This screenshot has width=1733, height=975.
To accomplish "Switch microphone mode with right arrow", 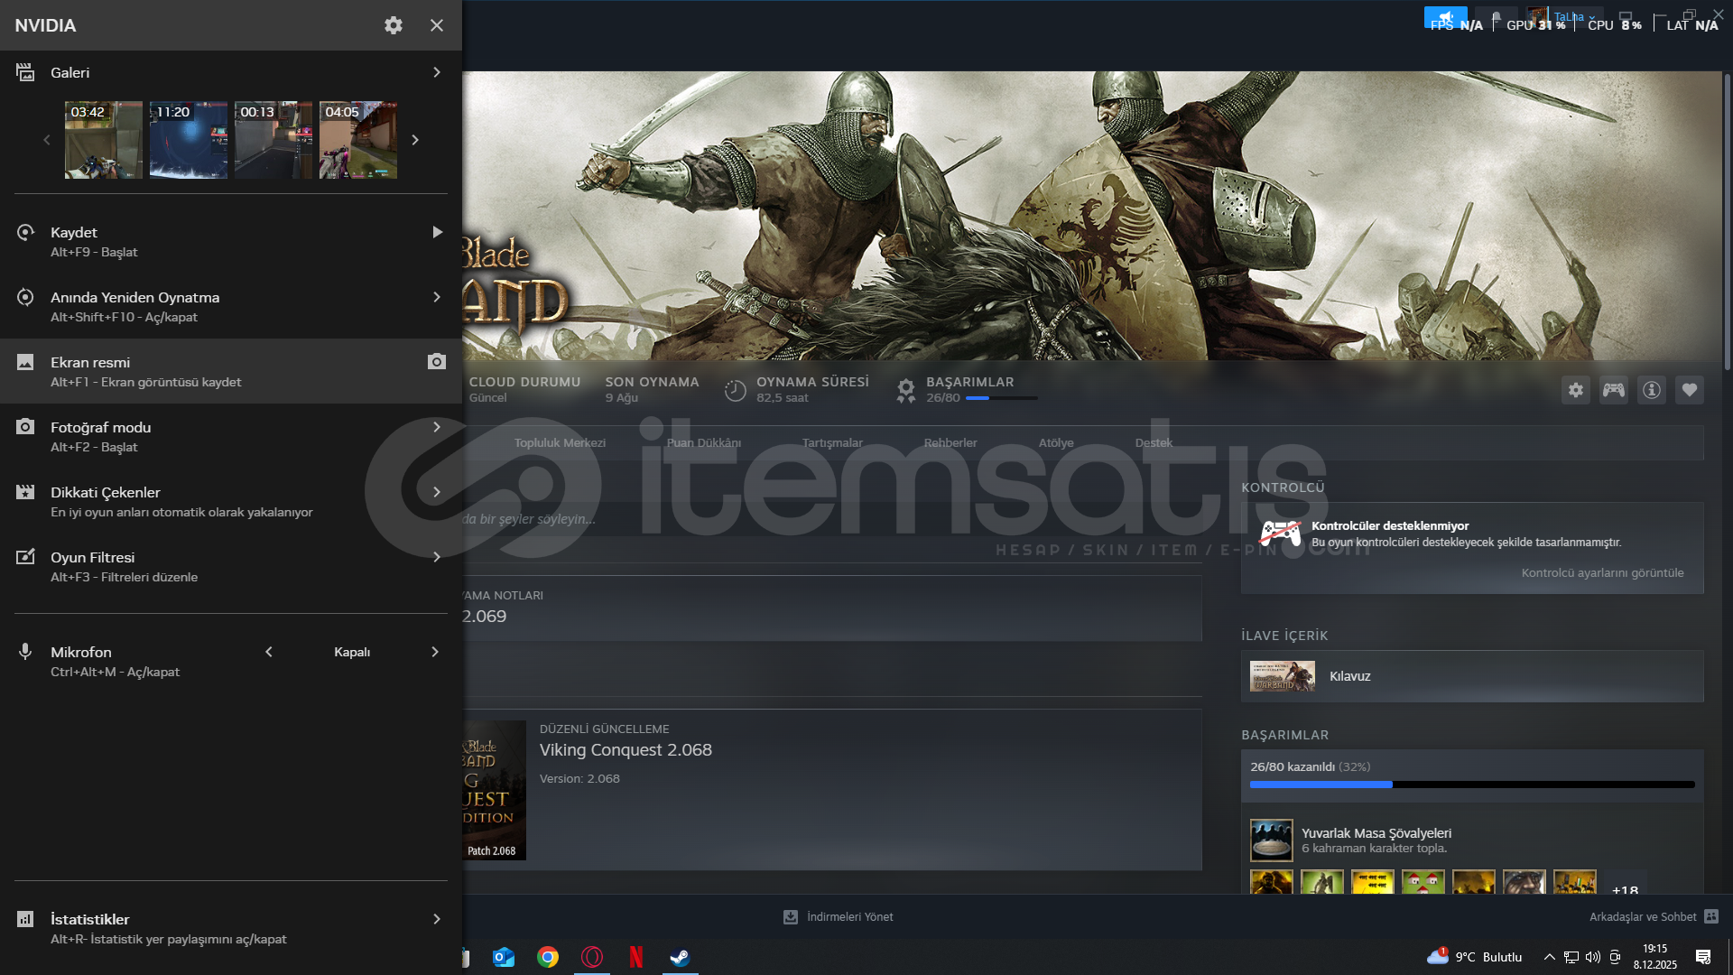I will pos(435,652).
